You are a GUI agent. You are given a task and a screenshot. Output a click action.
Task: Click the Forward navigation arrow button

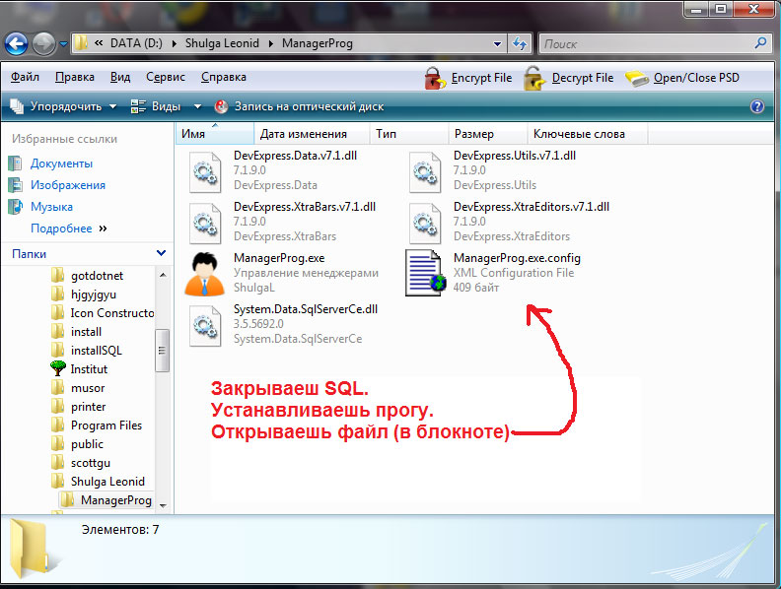pos(43,43)
